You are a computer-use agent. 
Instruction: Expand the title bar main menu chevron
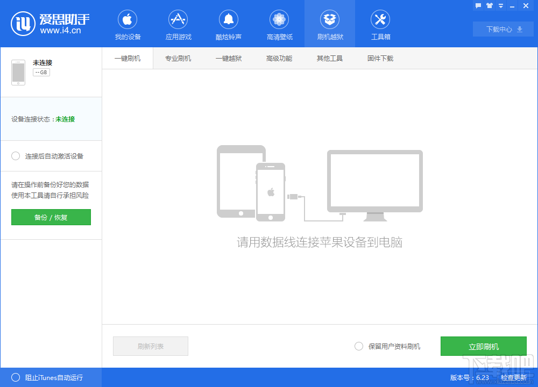pyautogui.click(x=501, y=5)
